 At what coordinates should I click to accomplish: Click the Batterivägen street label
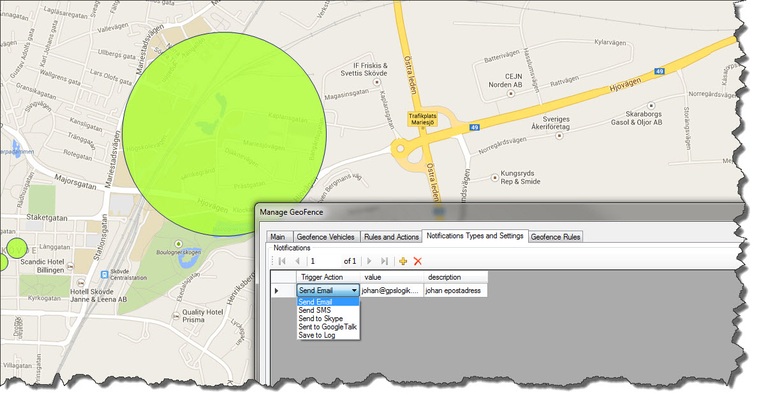502,56
